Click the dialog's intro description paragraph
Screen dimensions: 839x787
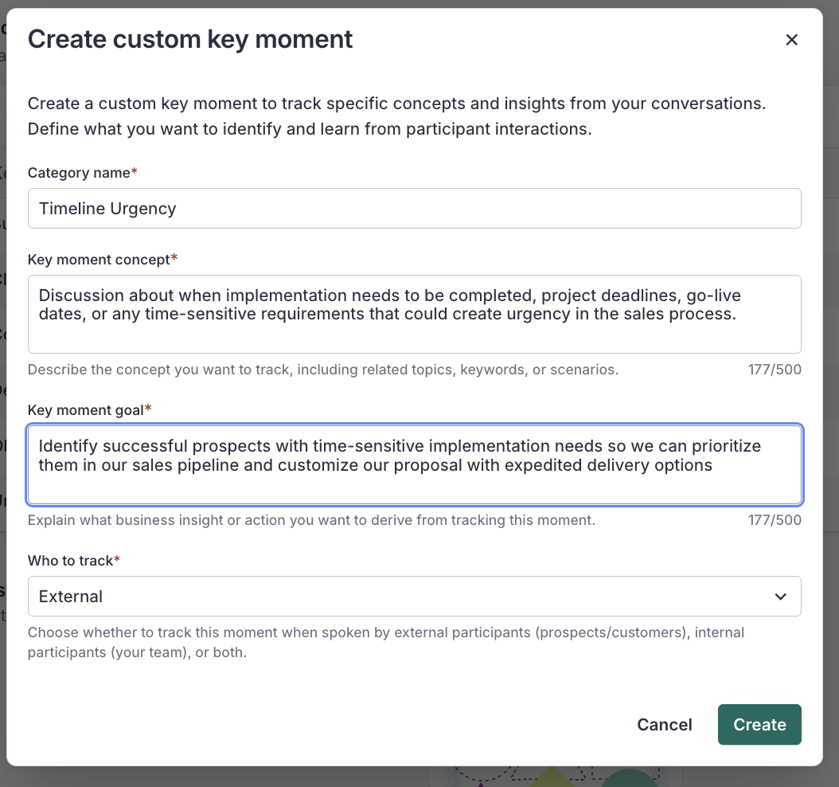396,116
